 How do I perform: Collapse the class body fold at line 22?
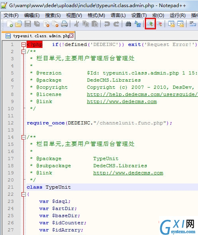click(23, 195)
